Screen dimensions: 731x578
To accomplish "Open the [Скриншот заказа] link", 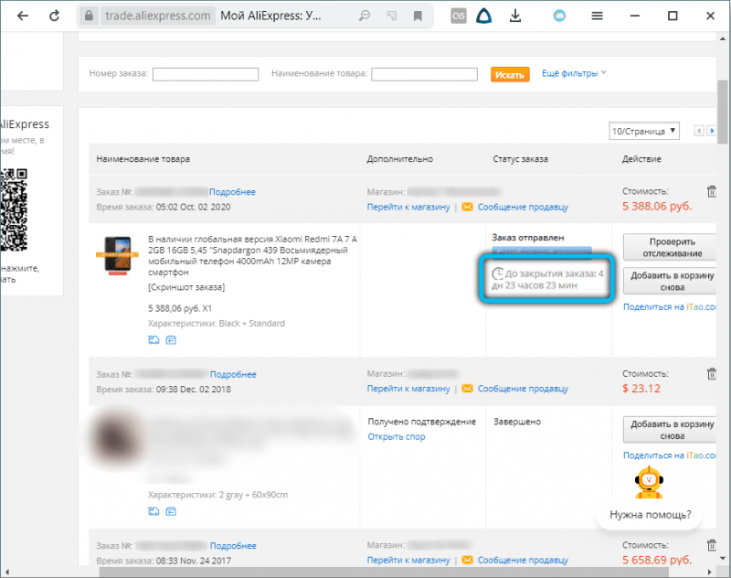I will 186,287.
